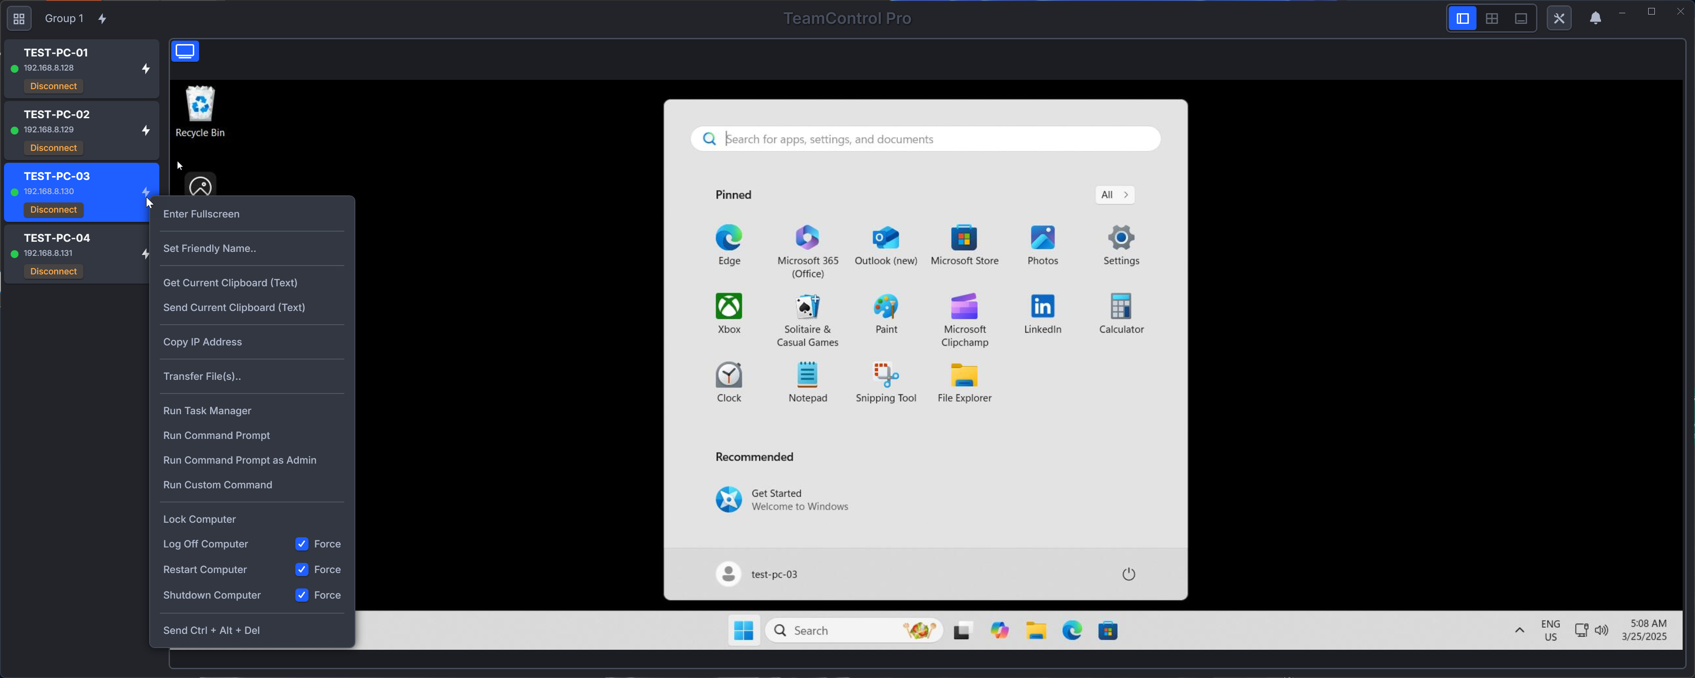1695x678 pixels.
Task: Open Notepad pinned app
Action: tap(807, 382)
